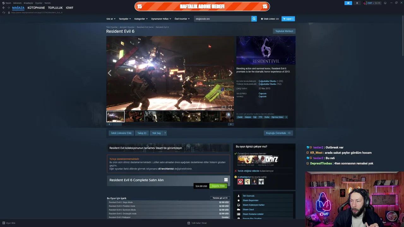Switch to Big Picture mode icon
This screenshot has height=227, width=404.
coord(385,3)
